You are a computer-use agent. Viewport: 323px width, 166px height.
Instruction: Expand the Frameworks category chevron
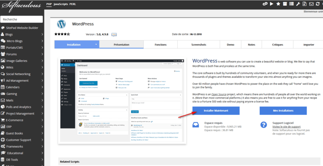[42, 146]
